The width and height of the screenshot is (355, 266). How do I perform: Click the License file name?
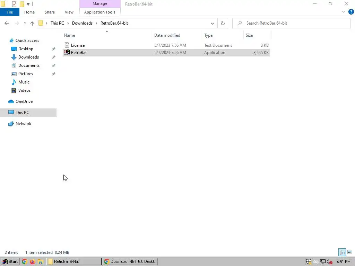point(78,45)
